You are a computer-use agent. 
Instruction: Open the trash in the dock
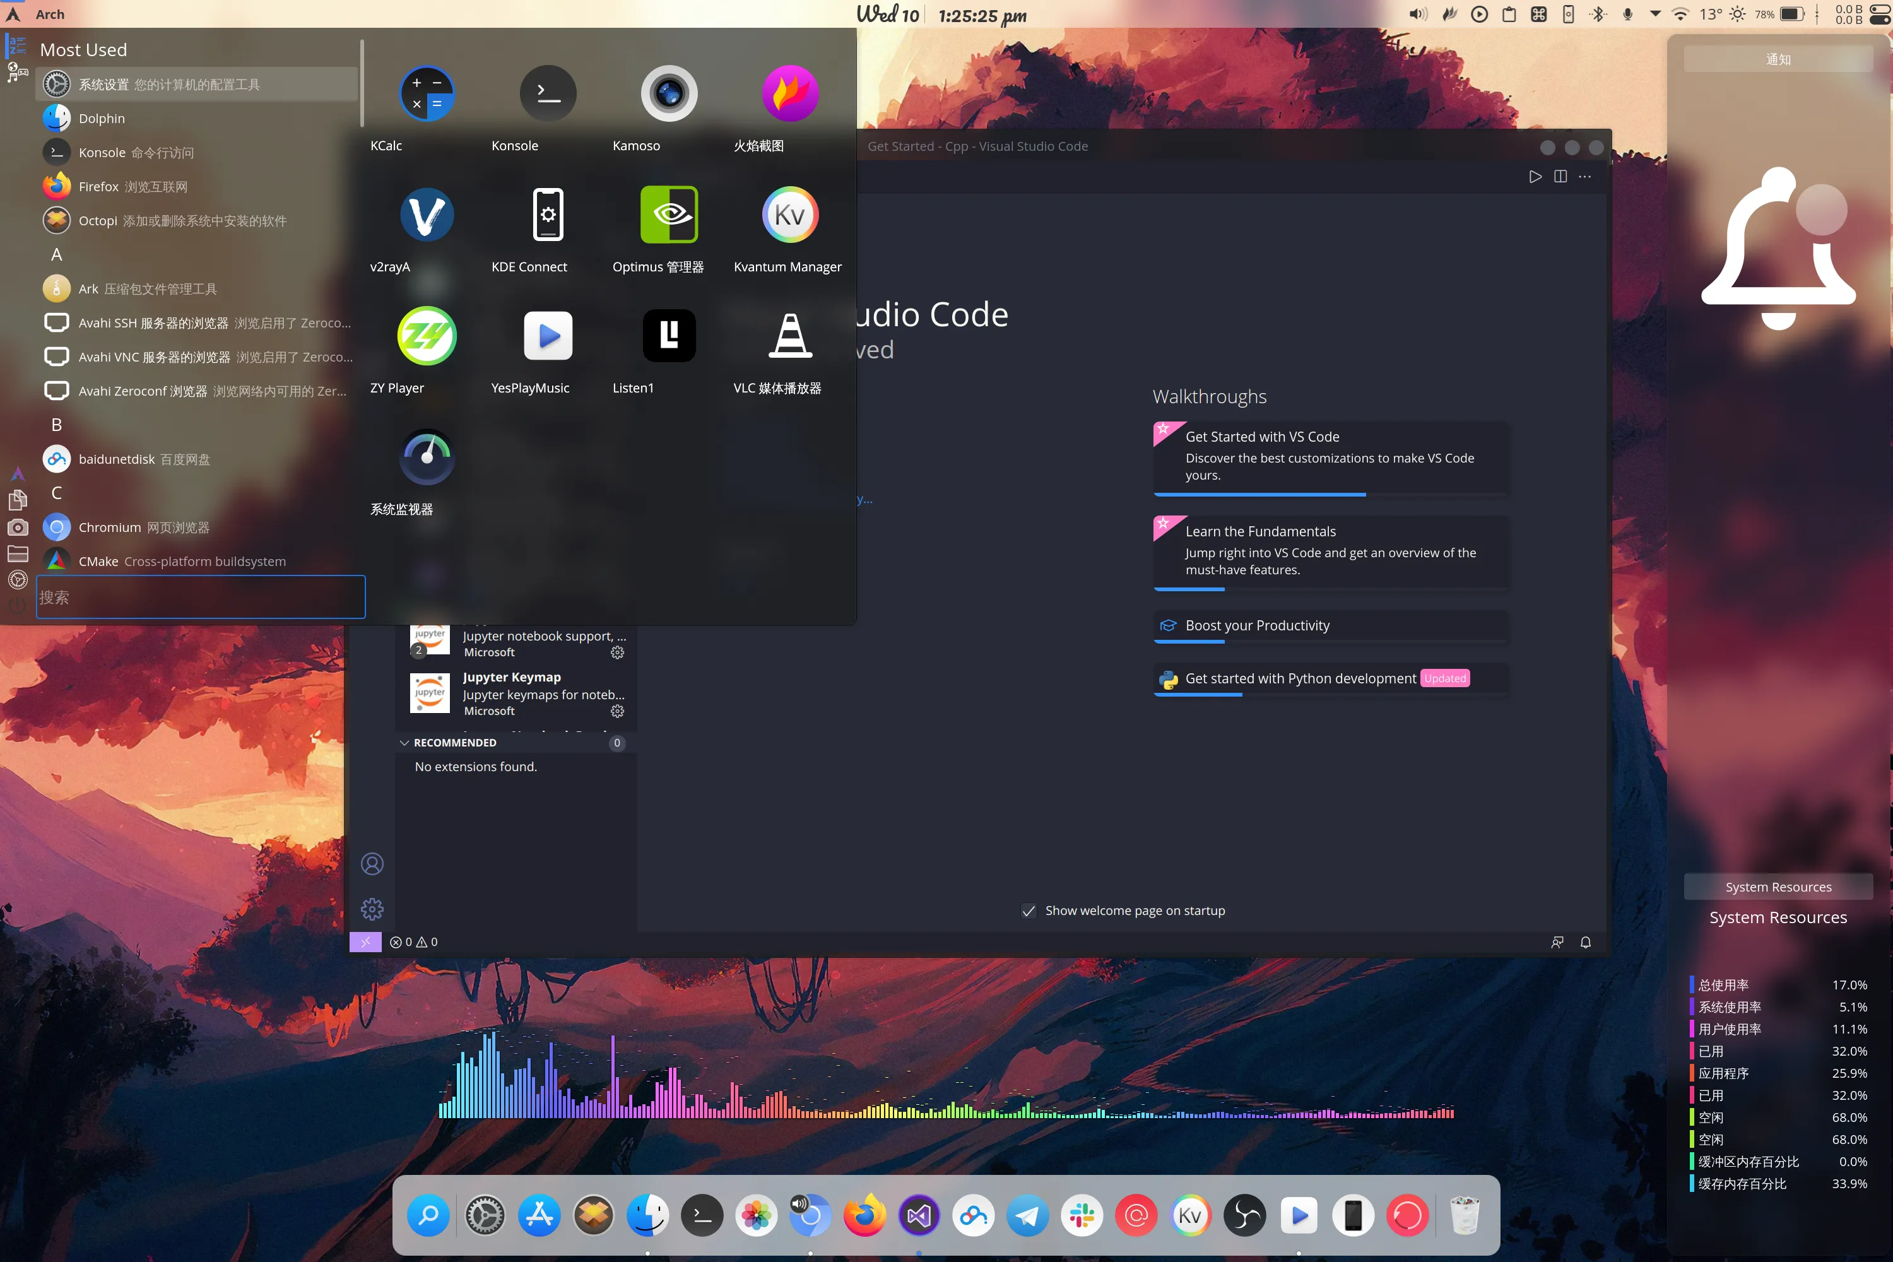coord(1463,1215)
